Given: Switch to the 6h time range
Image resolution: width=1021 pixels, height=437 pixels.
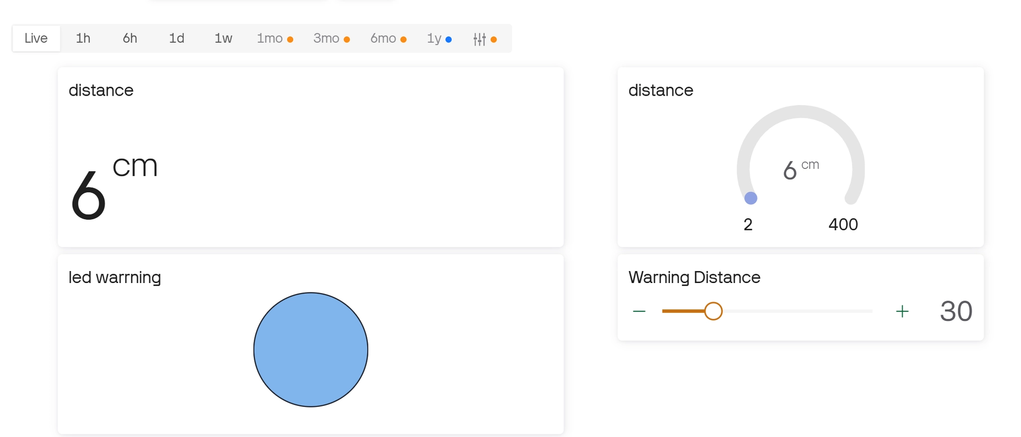Looking at the screenshot, I should click(130, 38).
